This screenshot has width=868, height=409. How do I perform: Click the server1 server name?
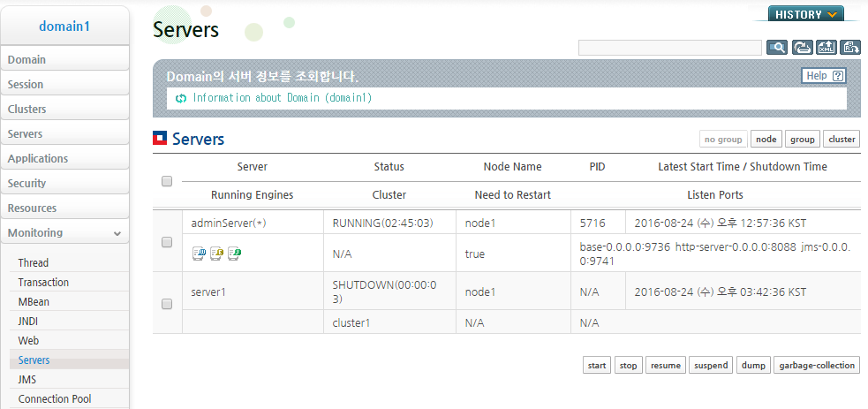(208, 292)
